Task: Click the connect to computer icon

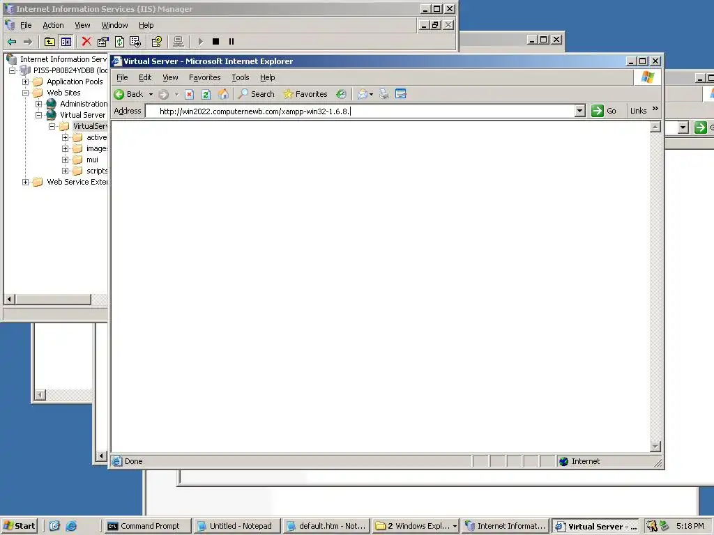Action: [x=178, y=42]
